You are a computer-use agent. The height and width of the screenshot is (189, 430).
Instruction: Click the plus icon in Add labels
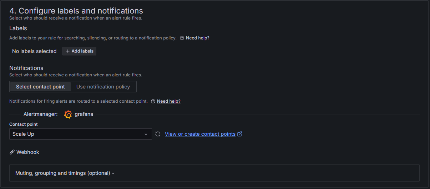pos(68,51)
